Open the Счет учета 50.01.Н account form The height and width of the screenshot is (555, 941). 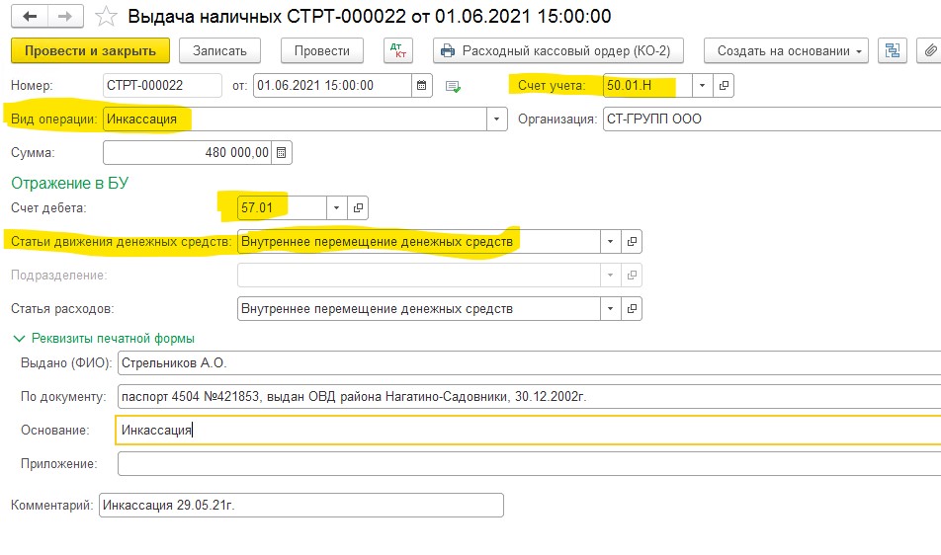click(x=725, y=86)
